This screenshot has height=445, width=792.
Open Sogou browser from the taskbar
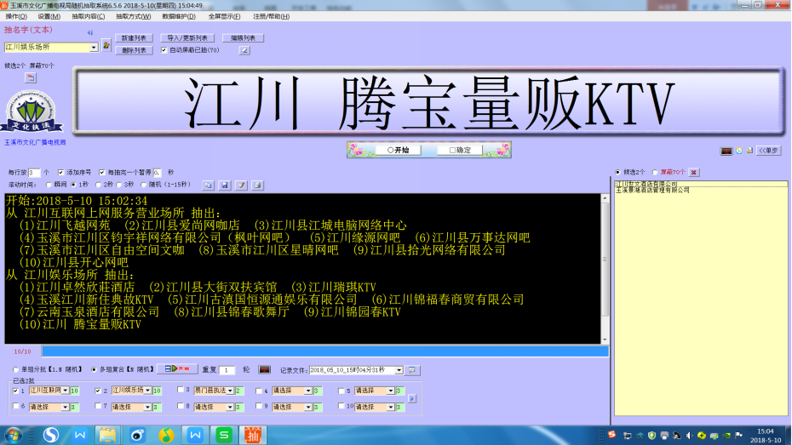click(x=50, y=435)
